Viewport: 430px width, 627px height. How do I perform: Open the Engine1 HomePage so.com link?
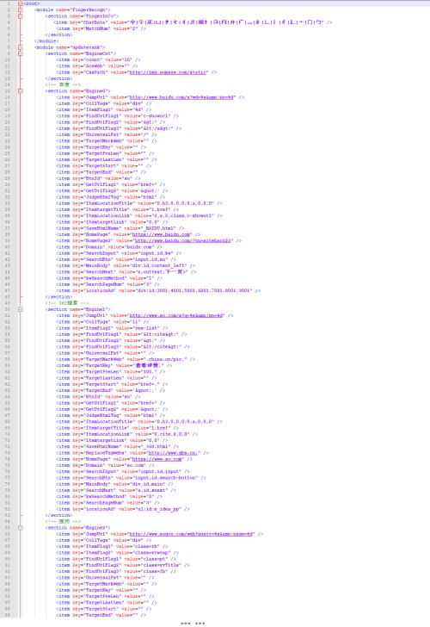(157, 459)
